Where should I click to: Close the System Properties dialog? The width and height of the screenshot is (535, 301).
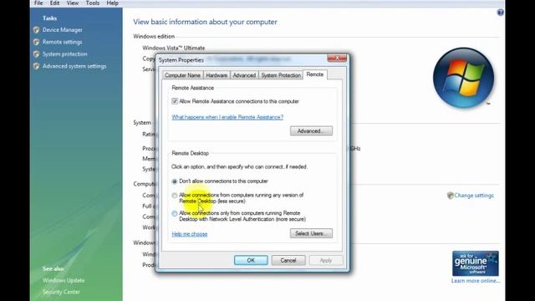point(337,58)
